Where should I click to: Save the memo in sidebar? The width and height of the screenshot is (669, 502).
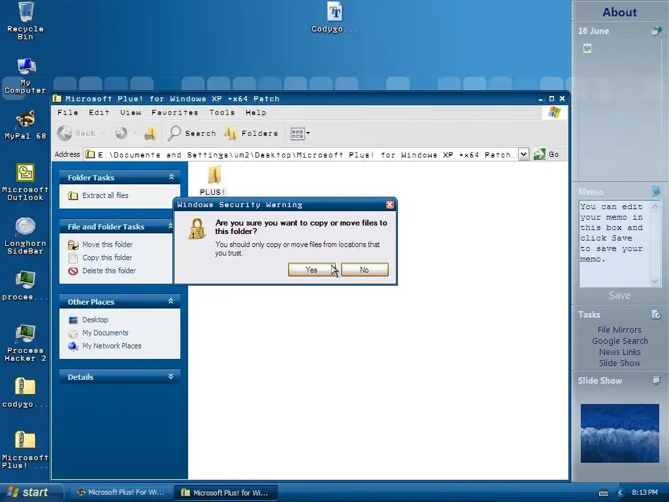point(619,295)
